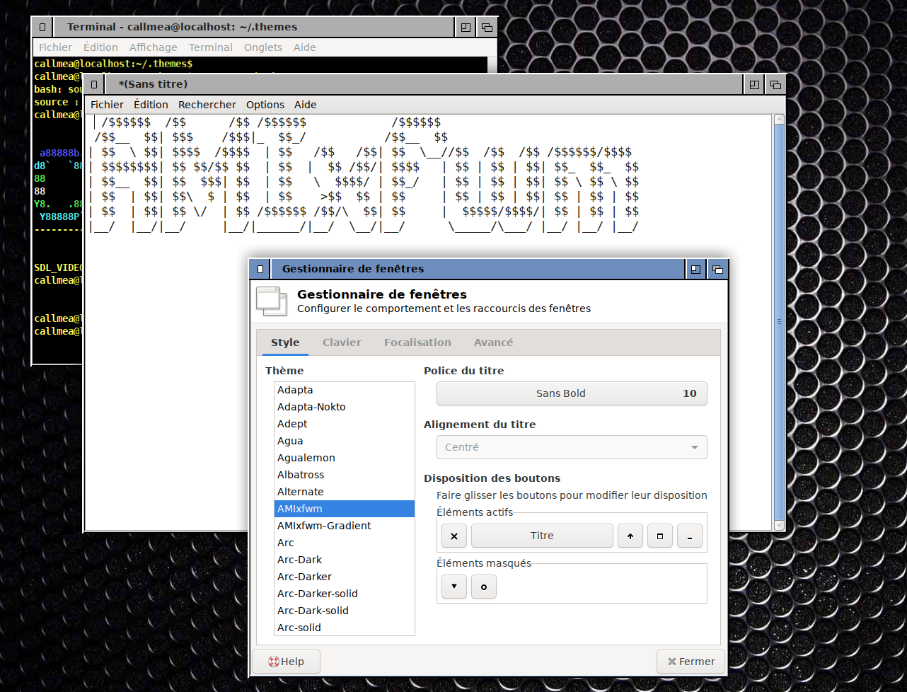The image size is (907, 692).
Task: Click the shade up-arrow button in active elements
Action: (630, 536)
